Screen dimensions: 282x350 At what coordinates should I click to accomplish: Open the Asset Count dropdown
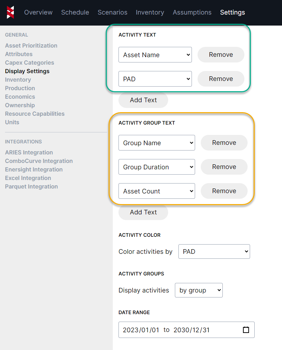(x=156, y=191)
